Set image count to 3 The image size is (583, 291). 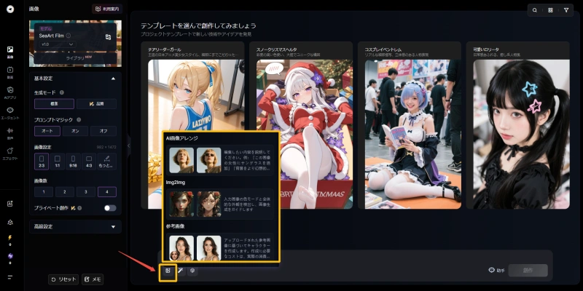coord(86,192)
